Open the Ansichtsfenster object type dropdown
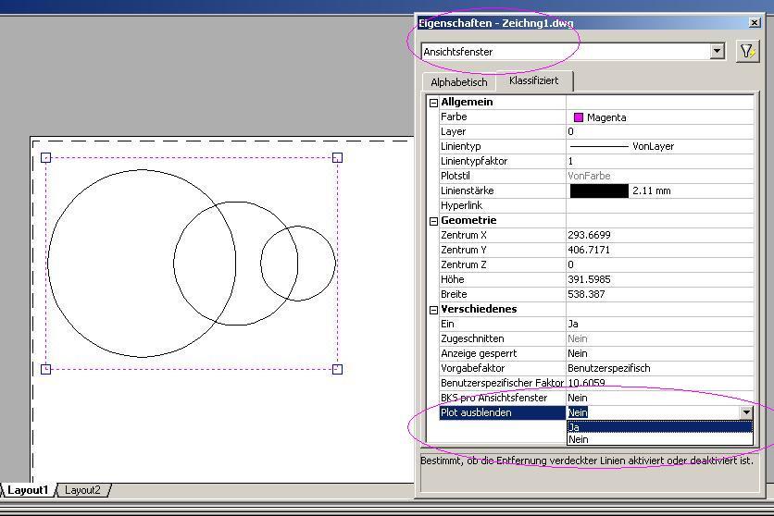Screen dimensions: 774x516 [717, 51]
